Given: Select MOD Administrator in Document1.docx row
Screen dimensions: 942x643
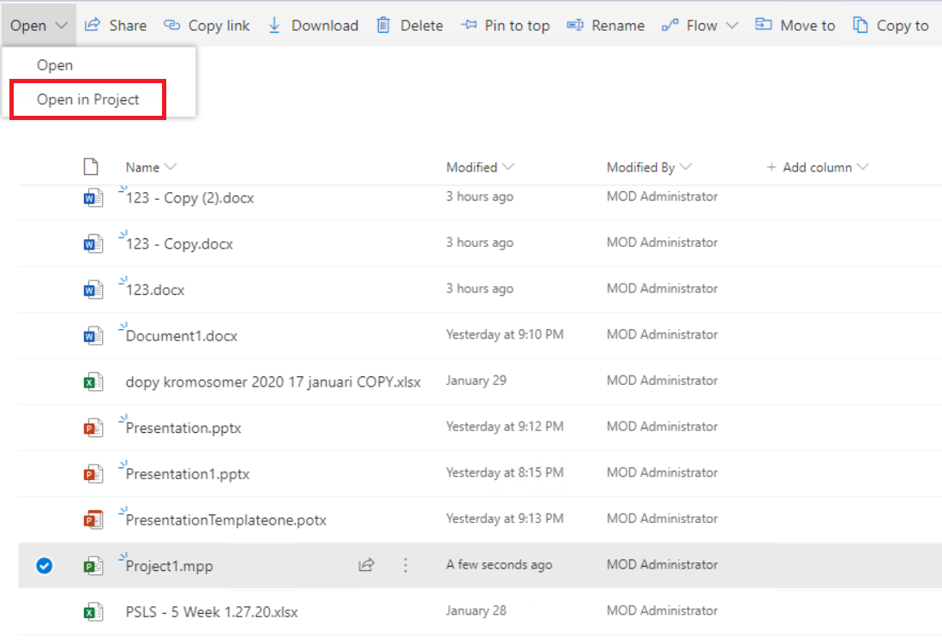Looking at the screenshot, I should click(662, 334).
